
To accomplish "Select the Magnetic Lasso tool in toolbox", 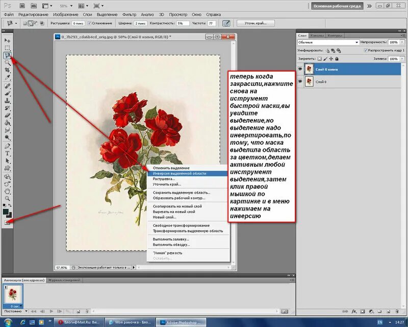I will (7, 55).
